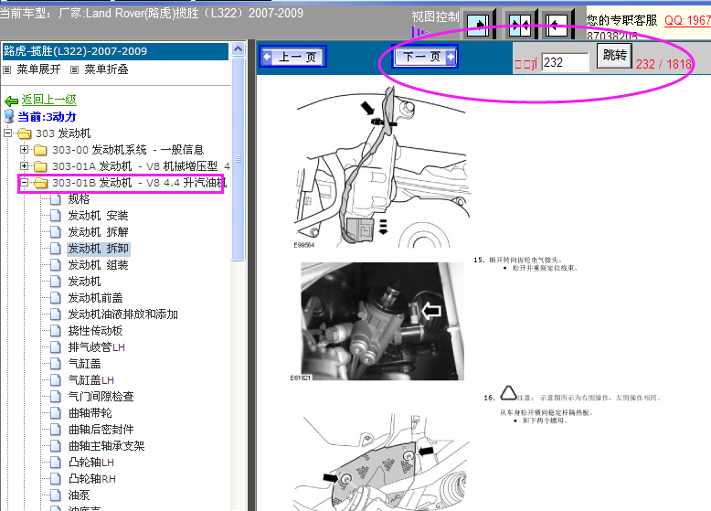This screenshot has height=511, width=711.
Task: Open the 发动机 组装 document
Action: point(99,265)
